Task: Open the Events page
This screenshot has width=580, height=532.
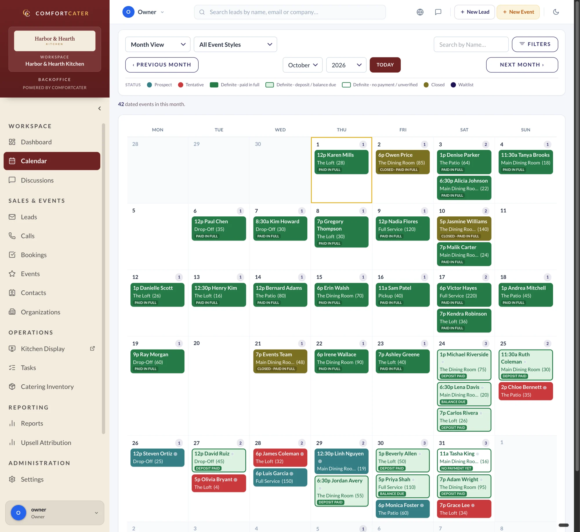Action: (x=52, y=274)
